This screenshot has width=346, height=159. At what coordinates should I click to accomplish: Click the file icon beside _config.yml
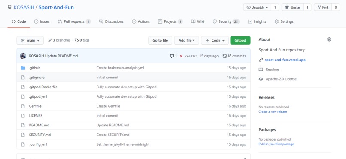pyautogui.click(x=23, y=144)
